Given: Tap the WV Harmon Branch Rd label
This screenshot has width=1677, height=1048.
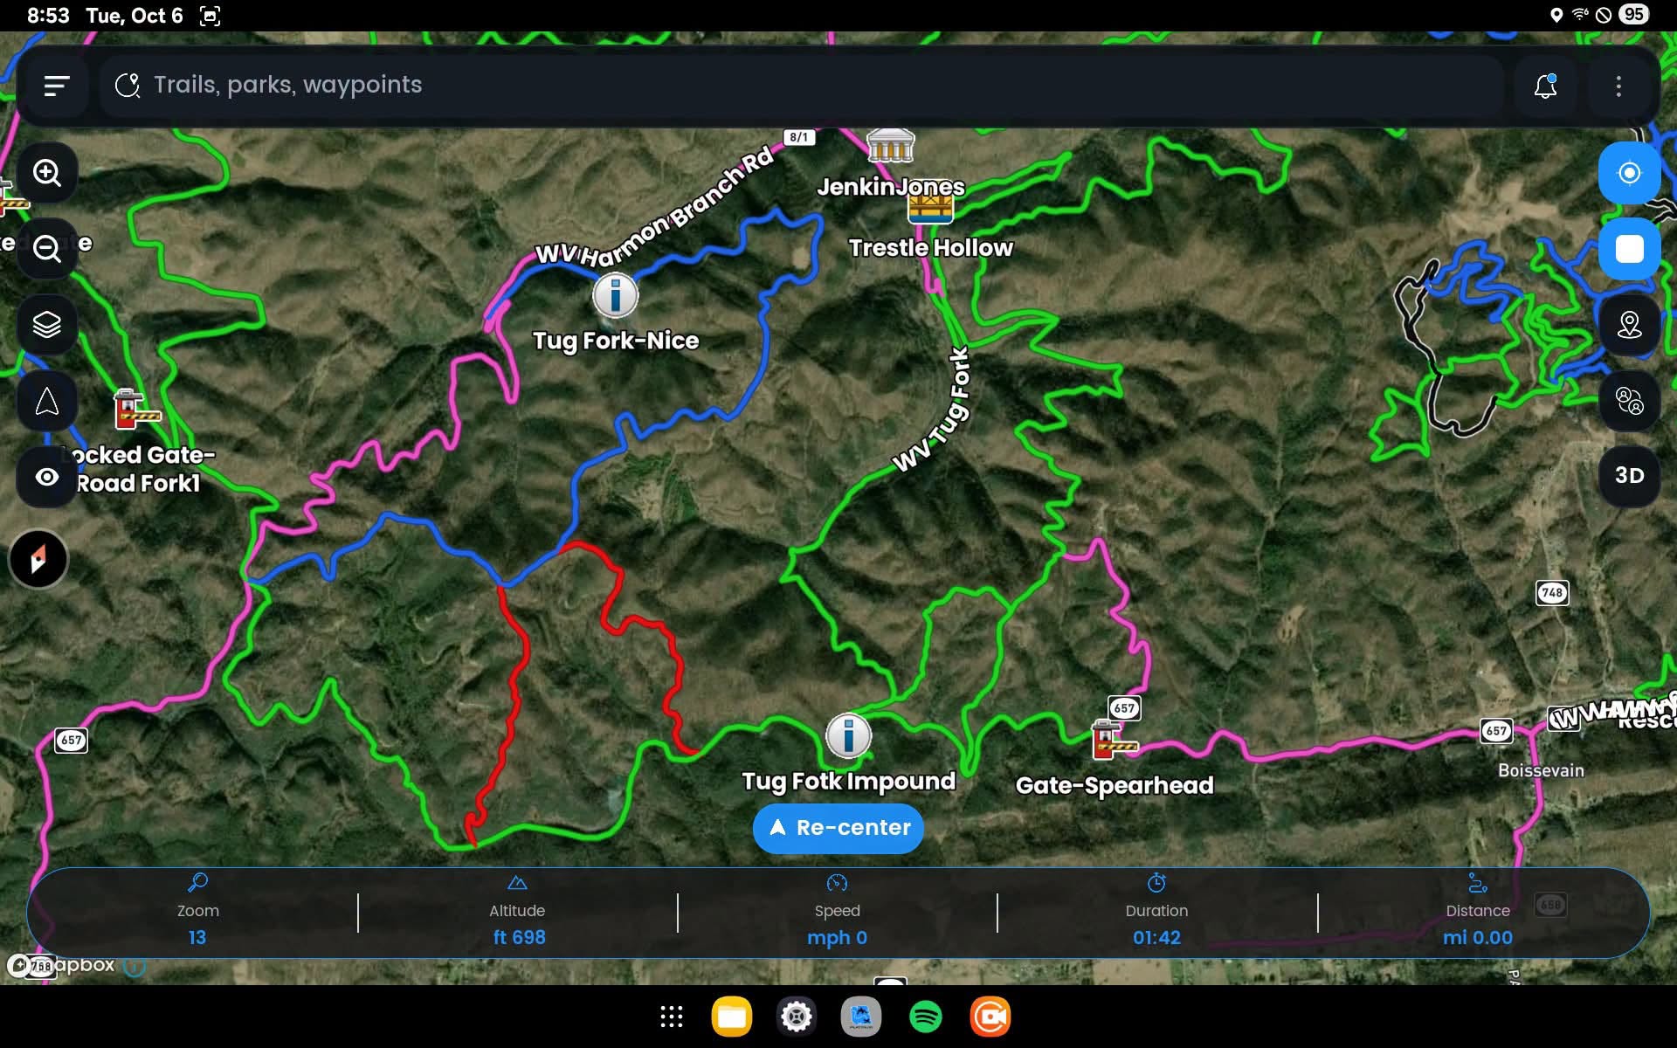Looking at the screenshot, I should (655, 206).
